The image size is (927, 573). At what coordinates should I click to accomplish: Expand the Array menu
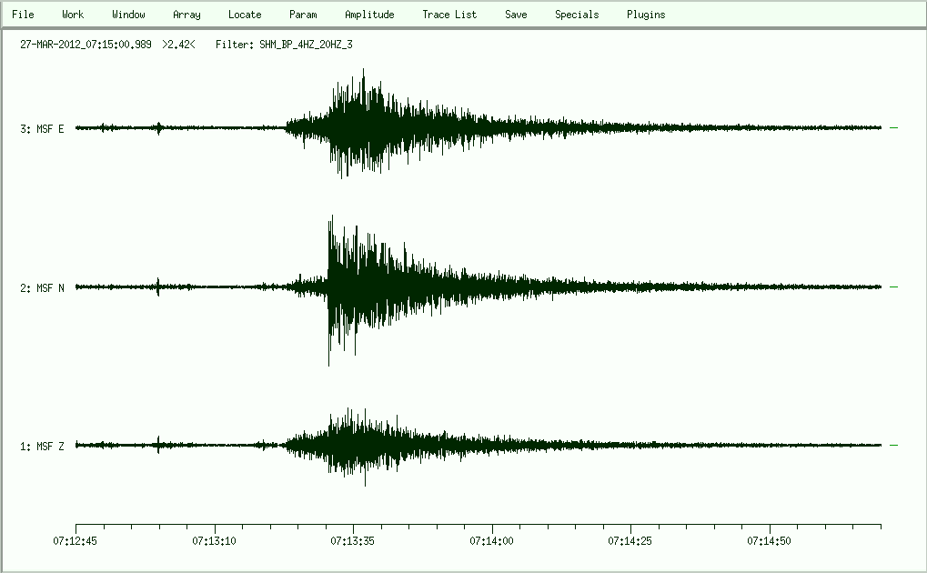click(x=186, y=15)
